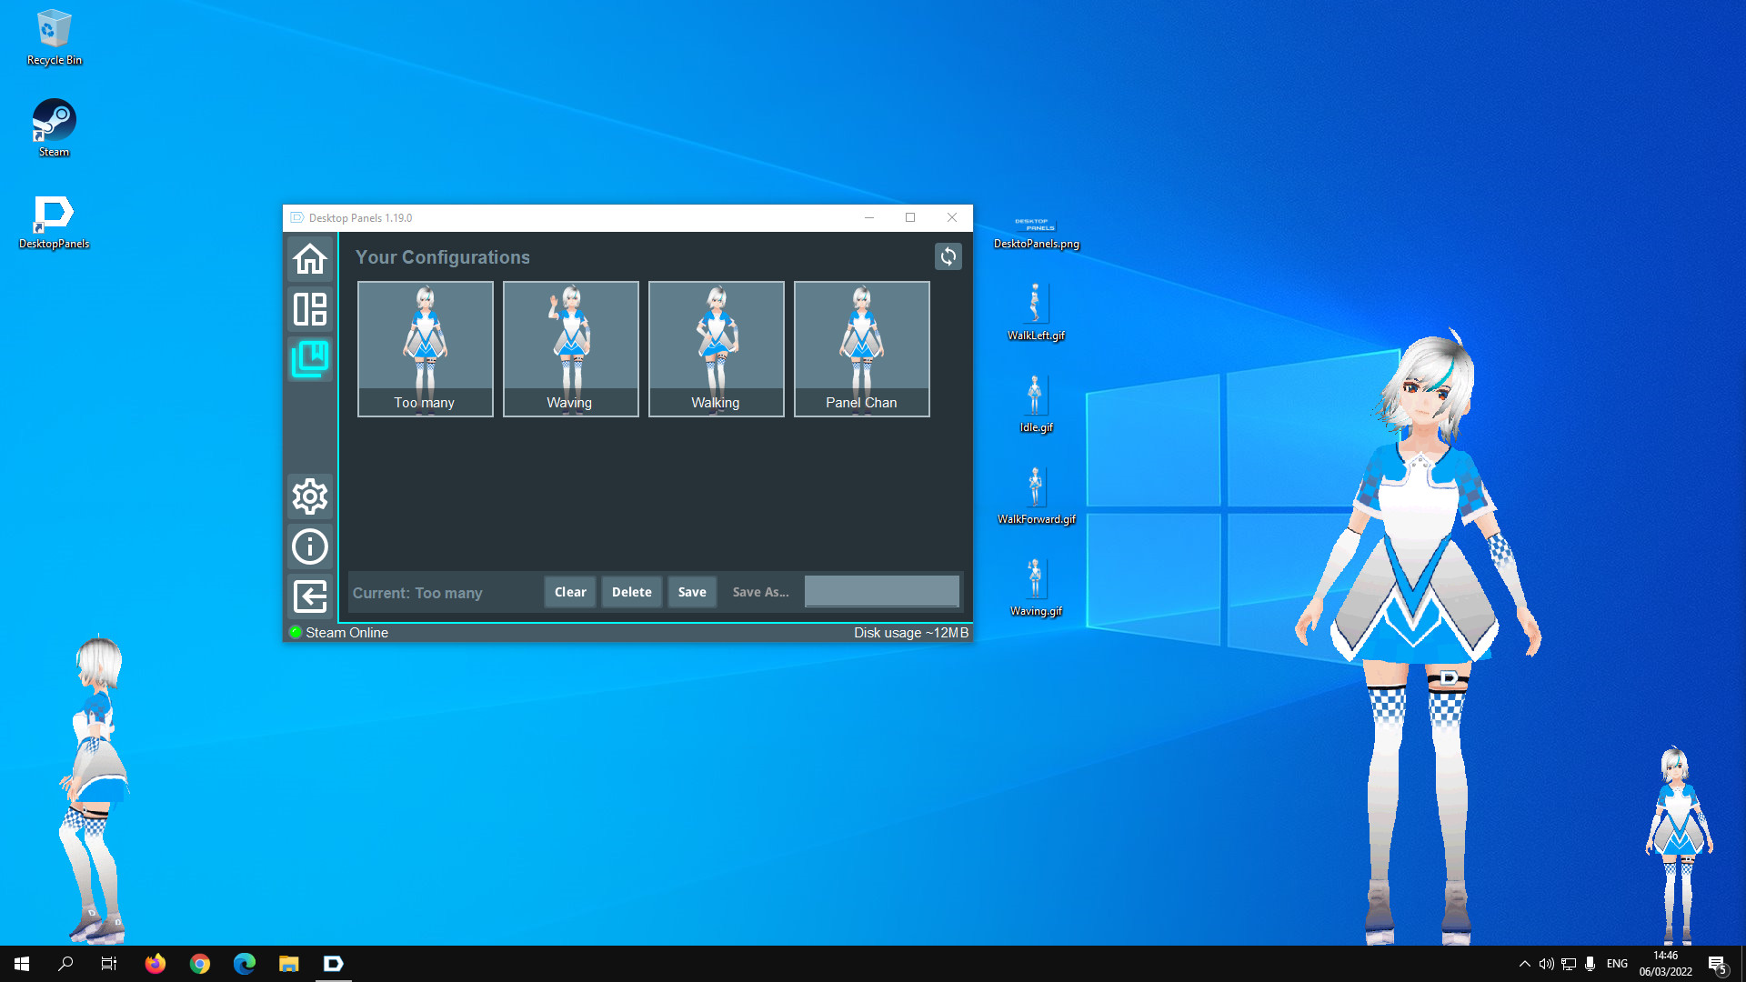Open Desktop Panels settings gear

(x=309, y=496)
